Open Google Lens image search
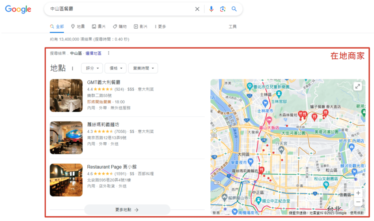The height and width of the screenshot is (221, 374). [x=222, y=9]
